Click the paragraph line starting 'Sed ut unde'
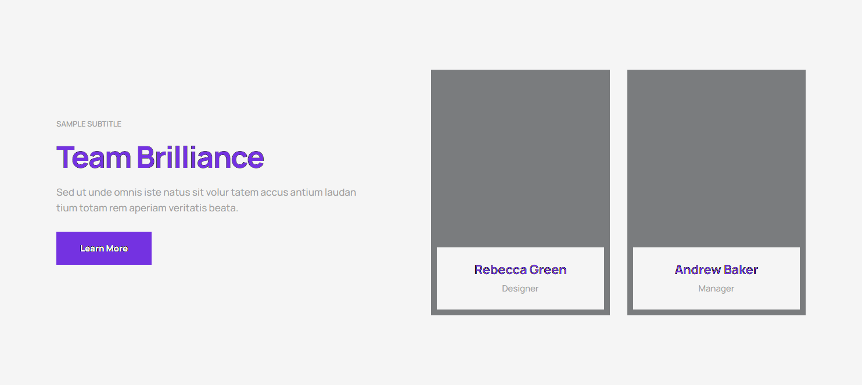862x385 pixels. click(206, 192)
